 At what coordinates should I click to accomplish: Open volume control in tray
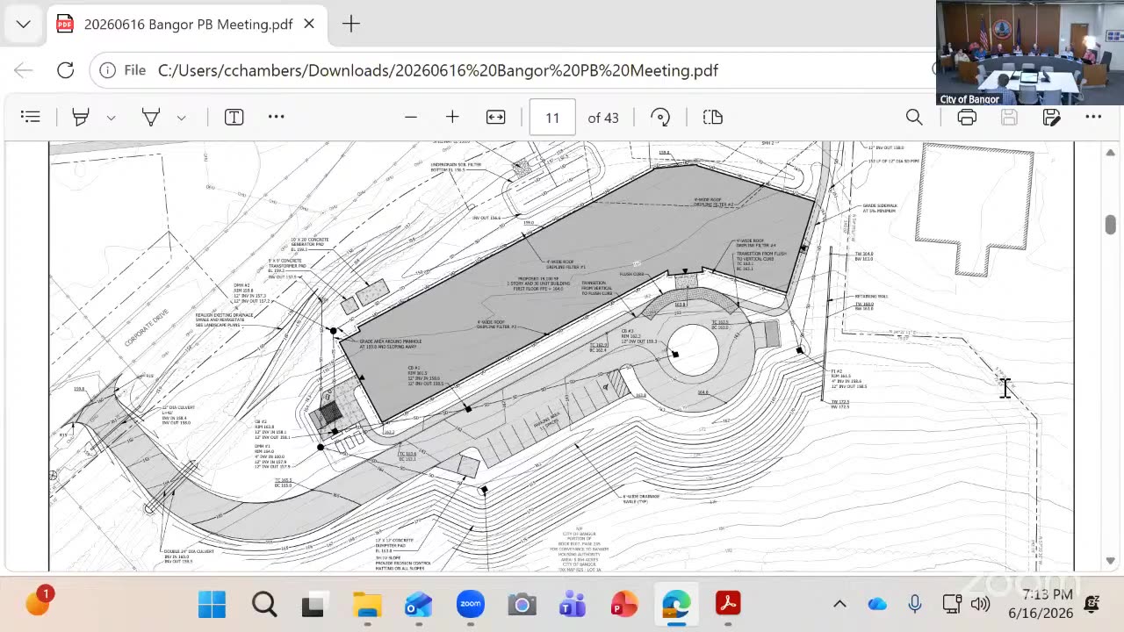point(980,604)
